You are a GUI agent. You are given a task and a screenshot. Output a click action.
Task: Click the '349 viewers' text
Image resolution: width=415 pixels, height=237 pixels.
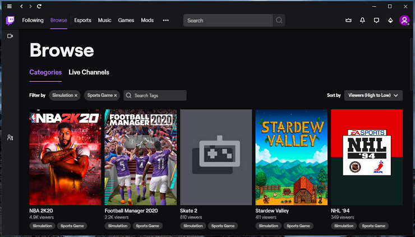pyautogui.click(x=343, y=217)
